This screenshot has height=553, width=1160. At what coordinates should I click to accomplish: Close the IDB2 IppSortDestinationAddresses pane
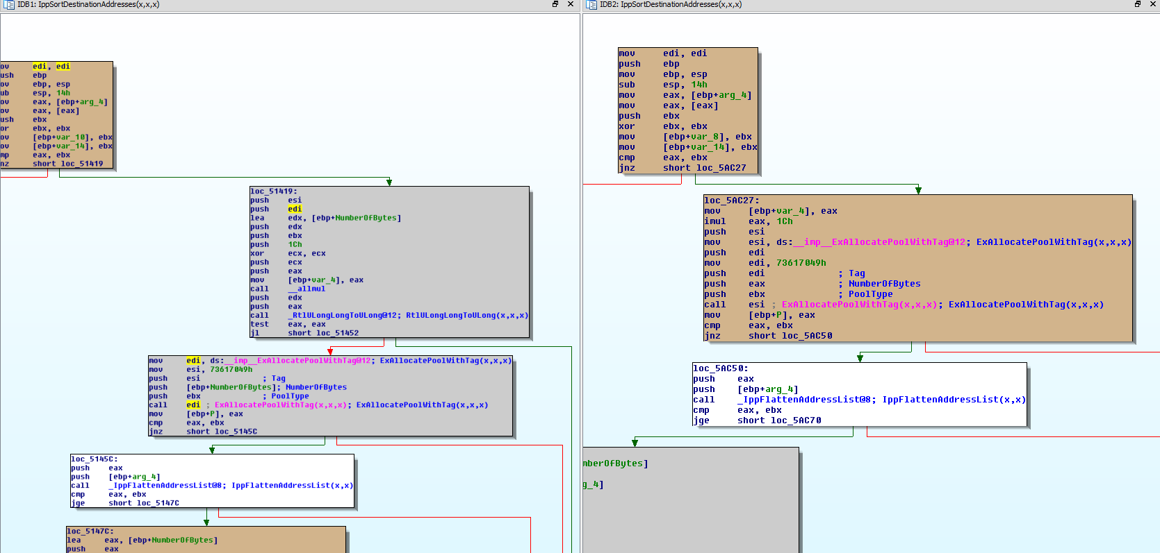1153,4
